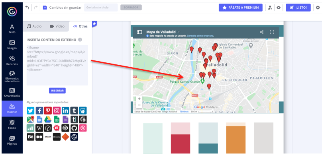View the map in fullscreen
322x155 pixels.
[x=272, y=32]
